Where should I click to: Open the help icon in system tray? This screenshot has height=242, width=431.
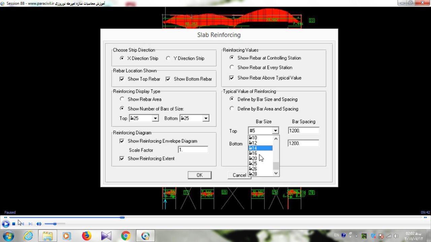tap(343, 236)
